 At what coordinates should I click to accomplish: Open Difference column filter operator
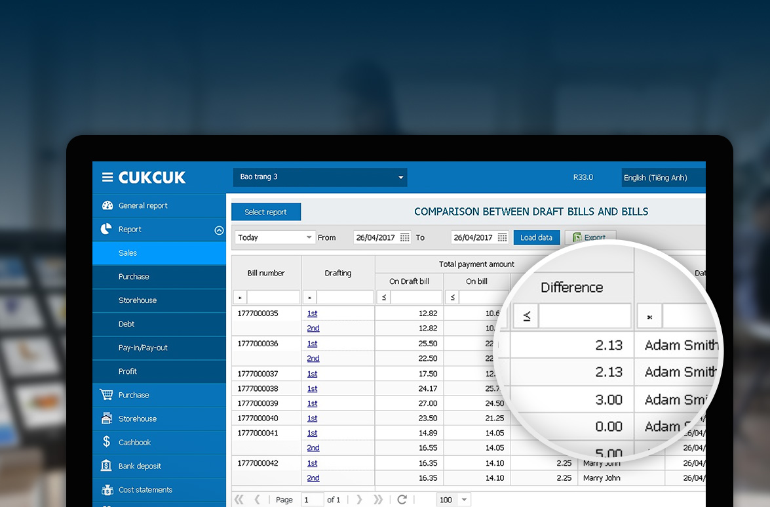526,316
